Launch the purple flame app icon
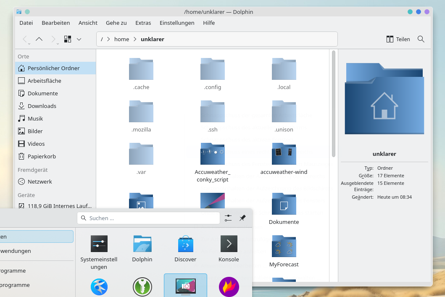The height and width of the screenshot is (297, 445). point(229,287)
